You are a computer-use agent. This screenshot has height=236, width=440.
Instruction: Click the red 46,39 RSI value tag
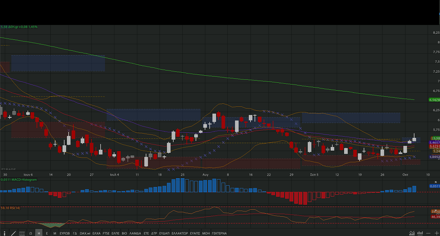tap(435, 217)
